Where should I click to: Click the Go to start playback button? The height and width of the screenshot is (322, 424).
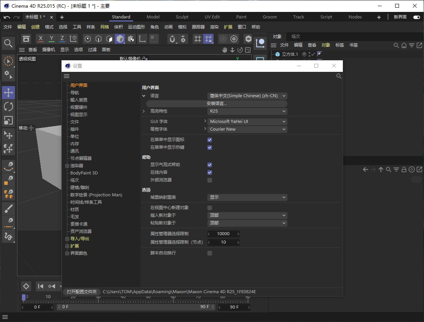40,286
